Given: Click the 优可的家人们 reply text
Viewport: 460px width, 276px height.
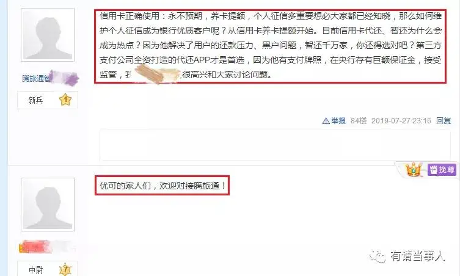Looking at the screenshot, I should click(162, 186).
